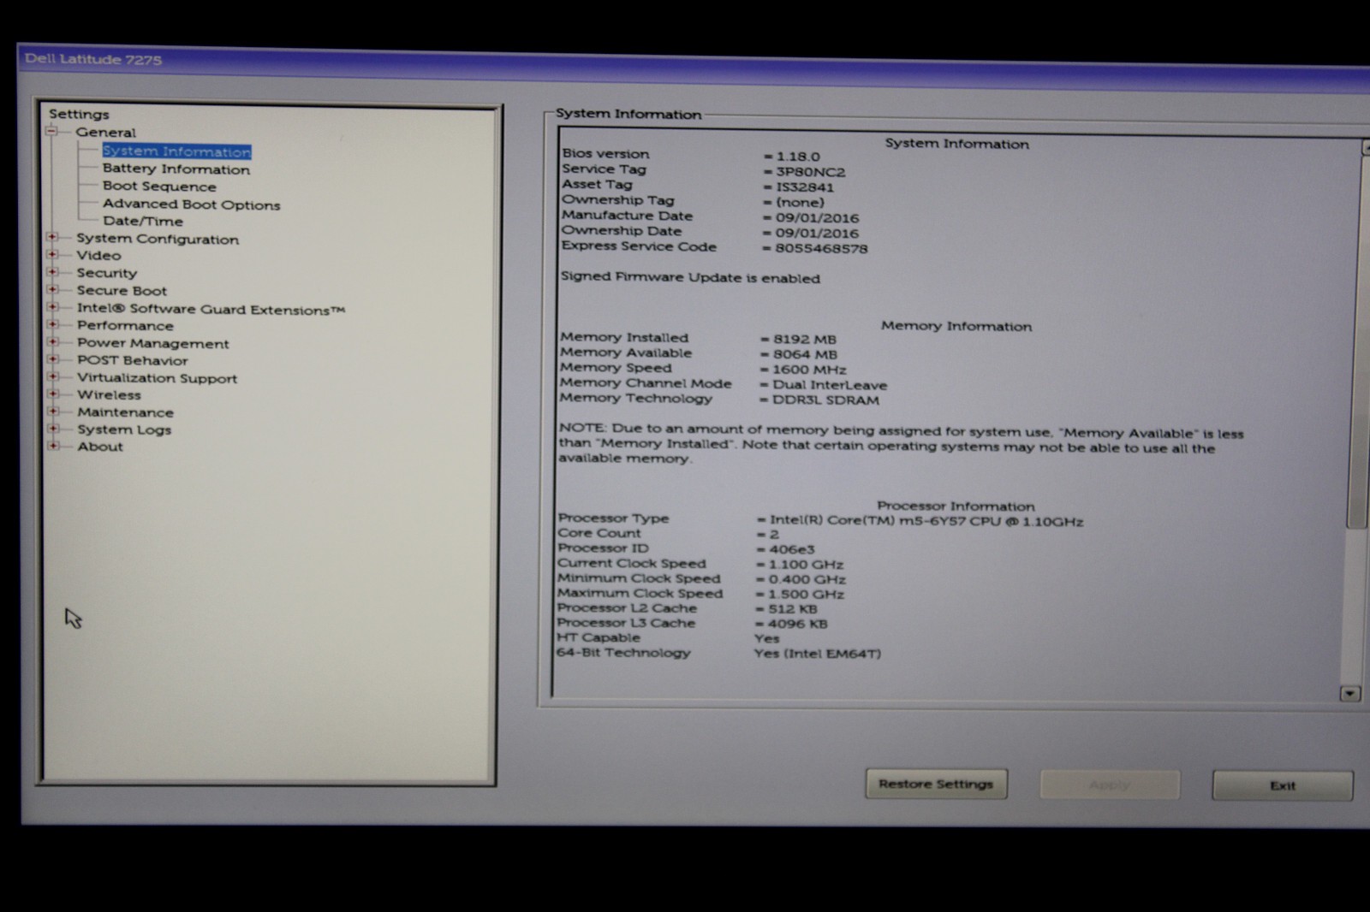Expand Intel Software Guard Extensions node

coord(52,306)
